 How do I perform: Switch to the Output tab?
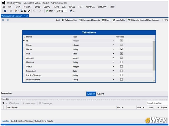(37, 121)
